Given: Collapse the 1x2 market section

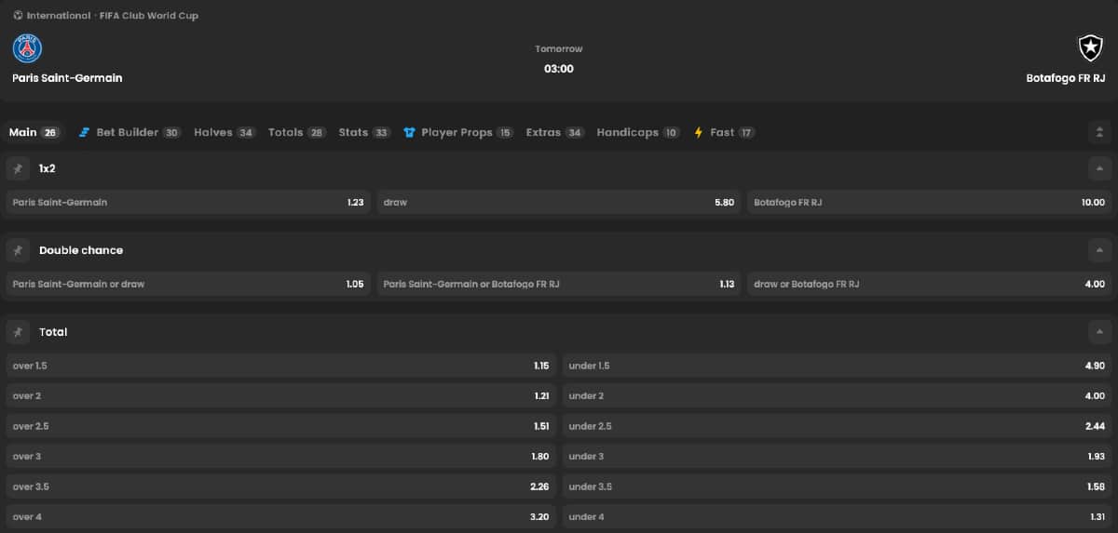Looking at the screenshot, I should point(1099,168).
